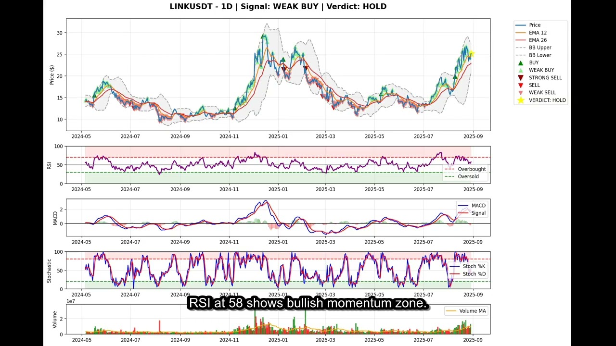Click the yellow star HOLD marker on price chart
This screenshot has height=346, width=616.
(x=472, y=54)
